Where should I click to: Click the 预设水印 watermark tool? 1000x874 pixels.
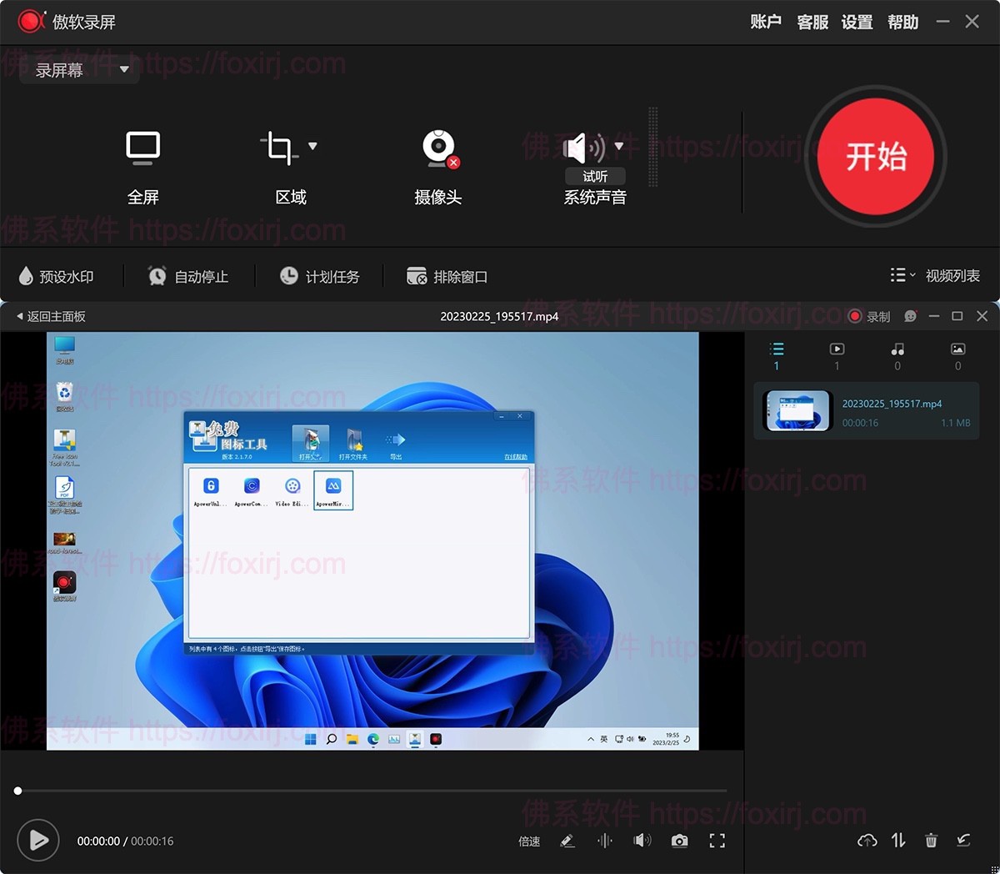pyautogui.click(x=57, y=276)
